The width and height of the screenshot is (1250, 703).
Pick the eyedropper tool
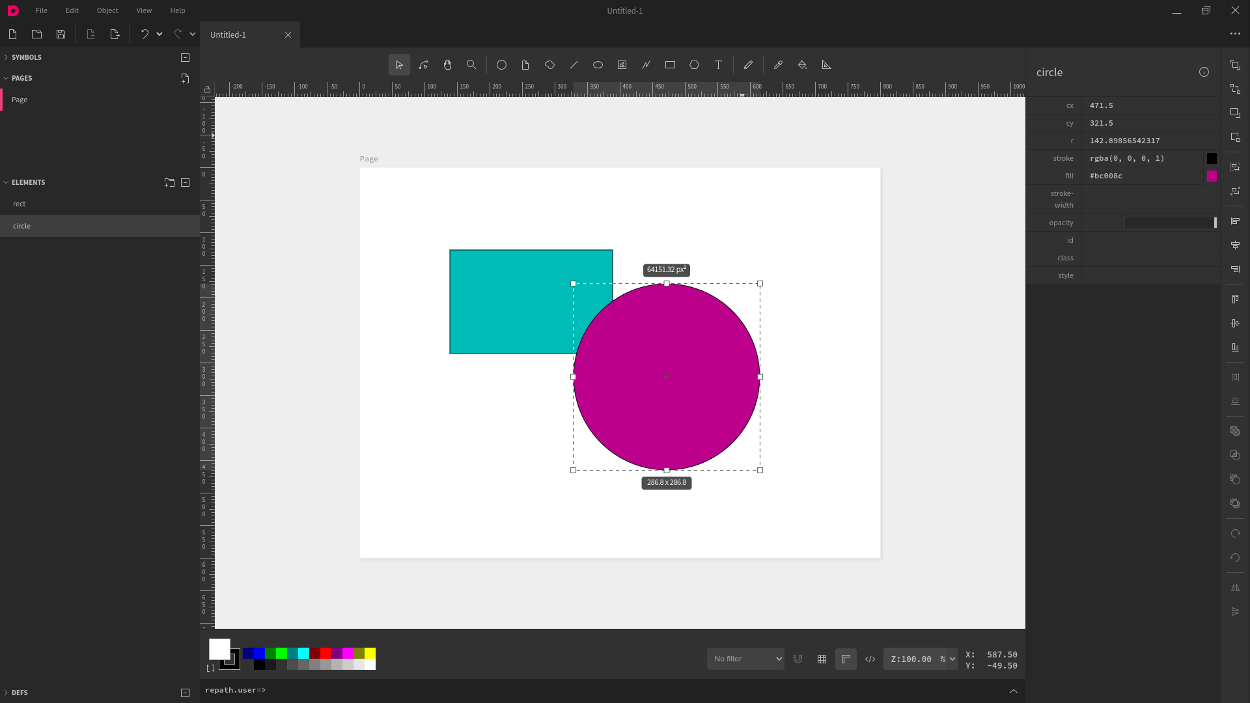click(x=778, y=65)
